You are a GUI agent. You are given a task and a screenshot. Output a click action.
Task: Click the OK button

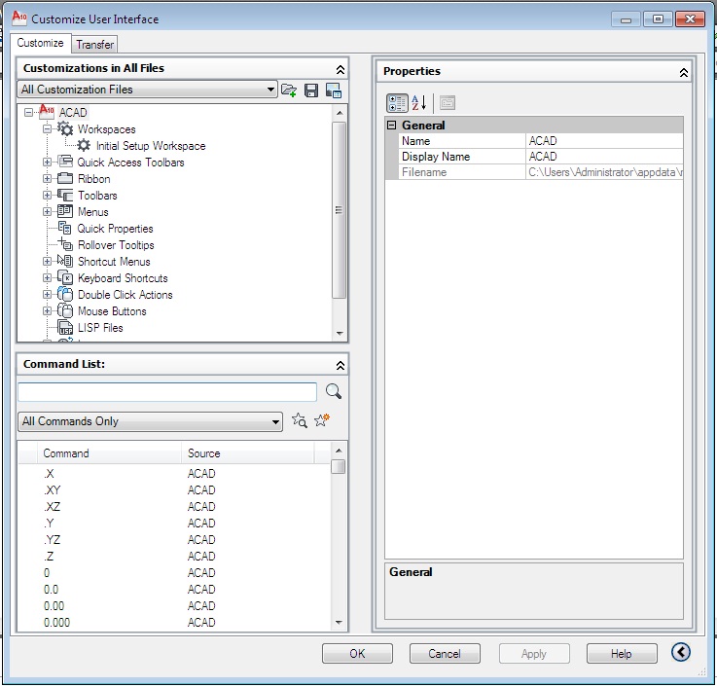[x=357, y=653]
